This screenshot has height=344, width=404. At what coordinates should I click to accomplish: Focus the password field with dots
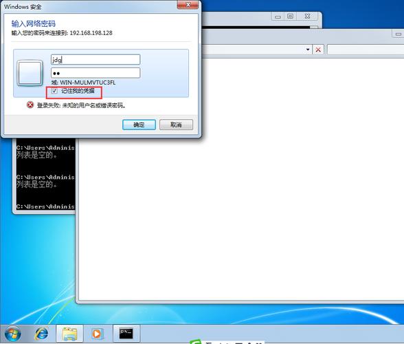(x=96, y=73)
